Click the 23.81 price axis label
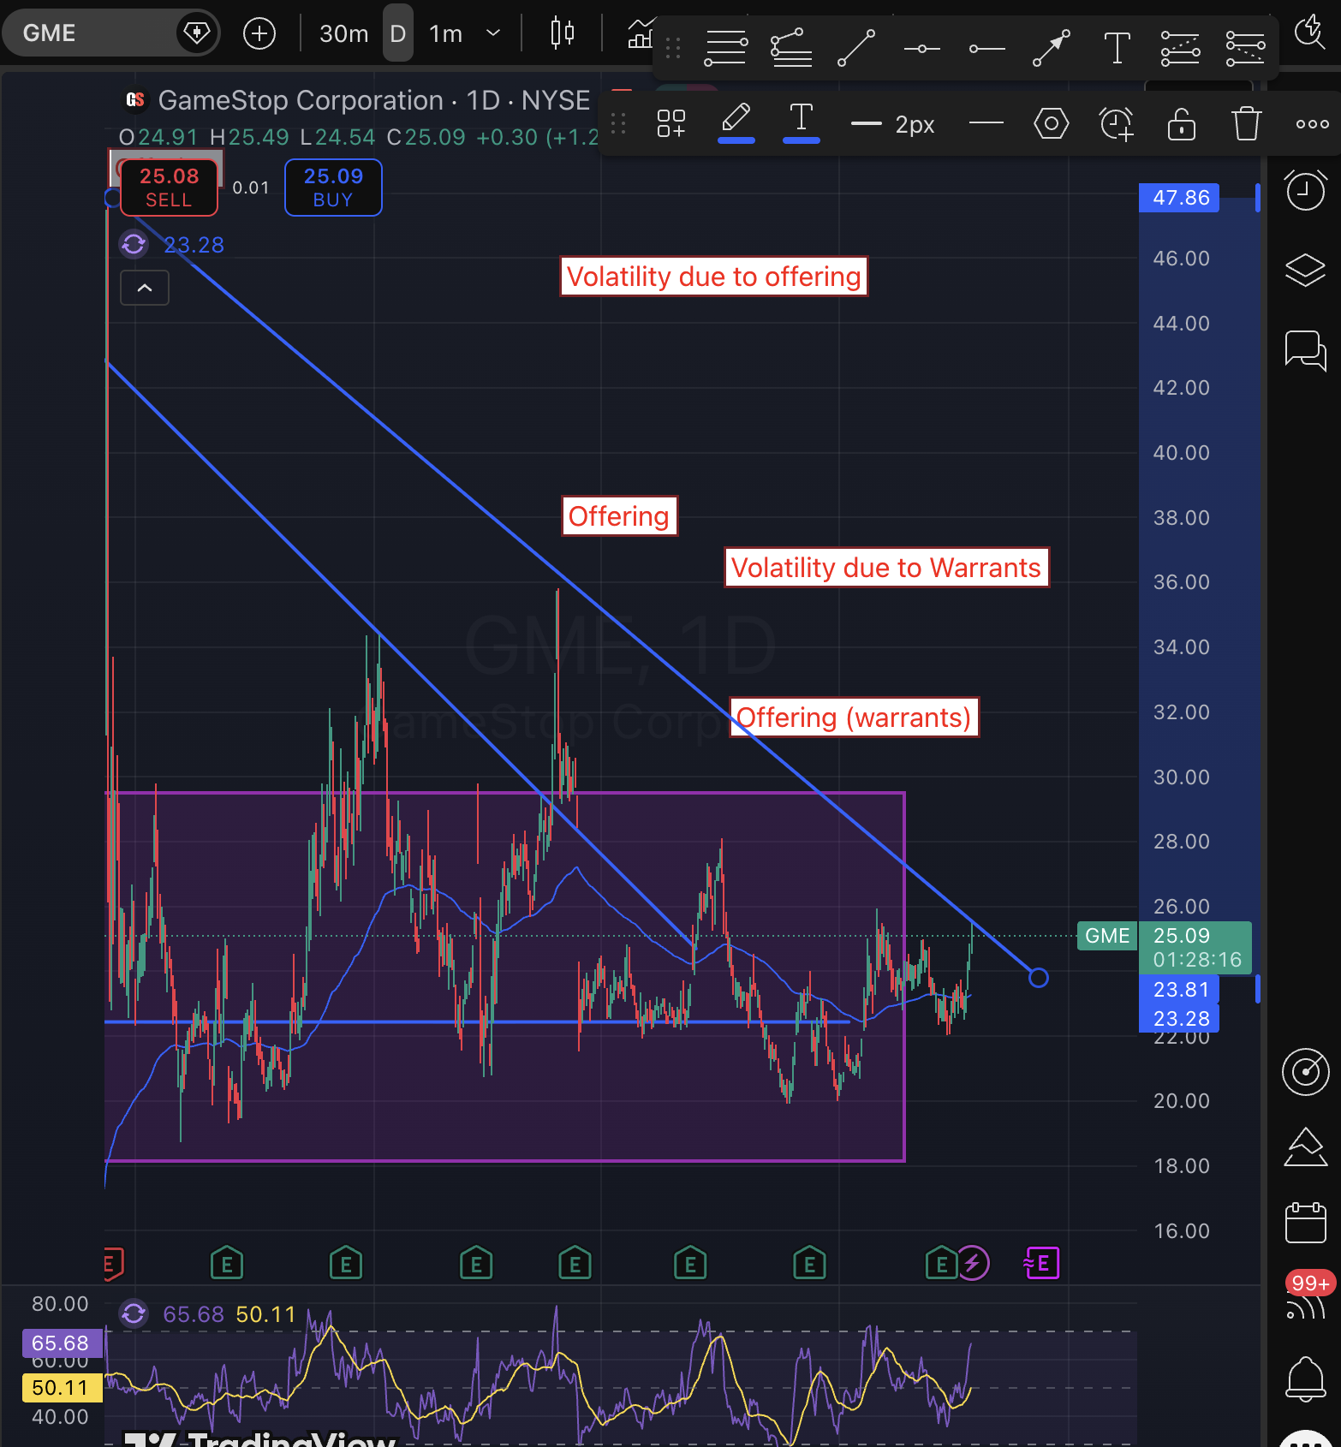The image size is (1341, 1447). (x=1179, y=990)
